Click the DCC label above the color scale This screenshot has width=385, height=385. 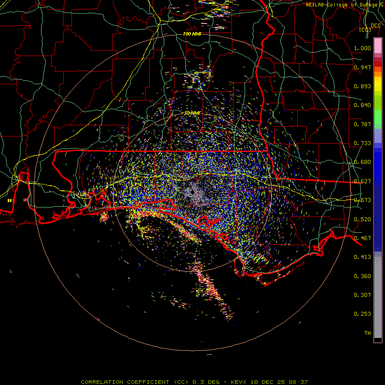[376, 26]
